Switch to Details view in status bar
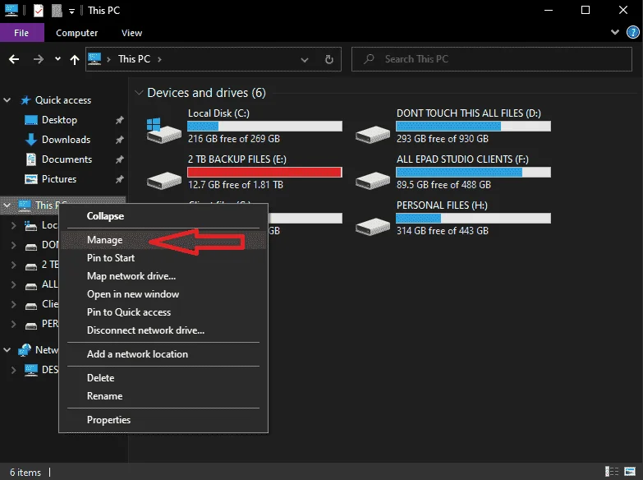 point(612,472)
